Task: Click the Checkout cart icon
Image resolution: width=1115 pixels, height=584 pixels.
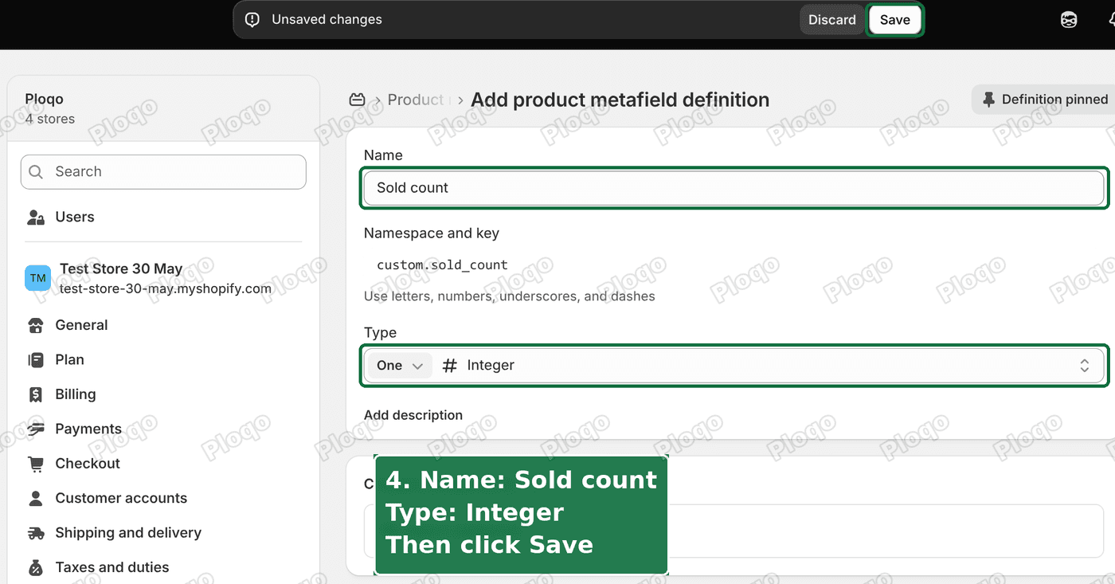Action: (36, 464)
